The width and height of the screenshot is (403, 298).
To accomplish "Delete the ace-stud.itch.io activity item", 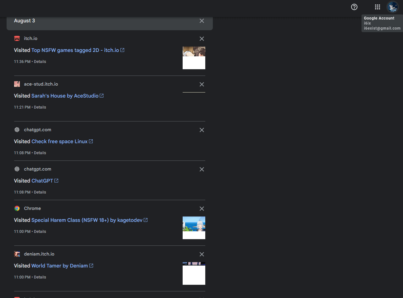I will click(x=202, y=84).
